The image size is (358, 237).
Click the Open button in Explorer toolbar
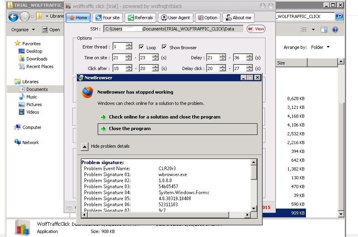(51, 30)
